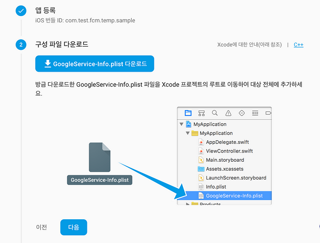Click the Assets.xcassets folder icon

(x=201, y=169)
